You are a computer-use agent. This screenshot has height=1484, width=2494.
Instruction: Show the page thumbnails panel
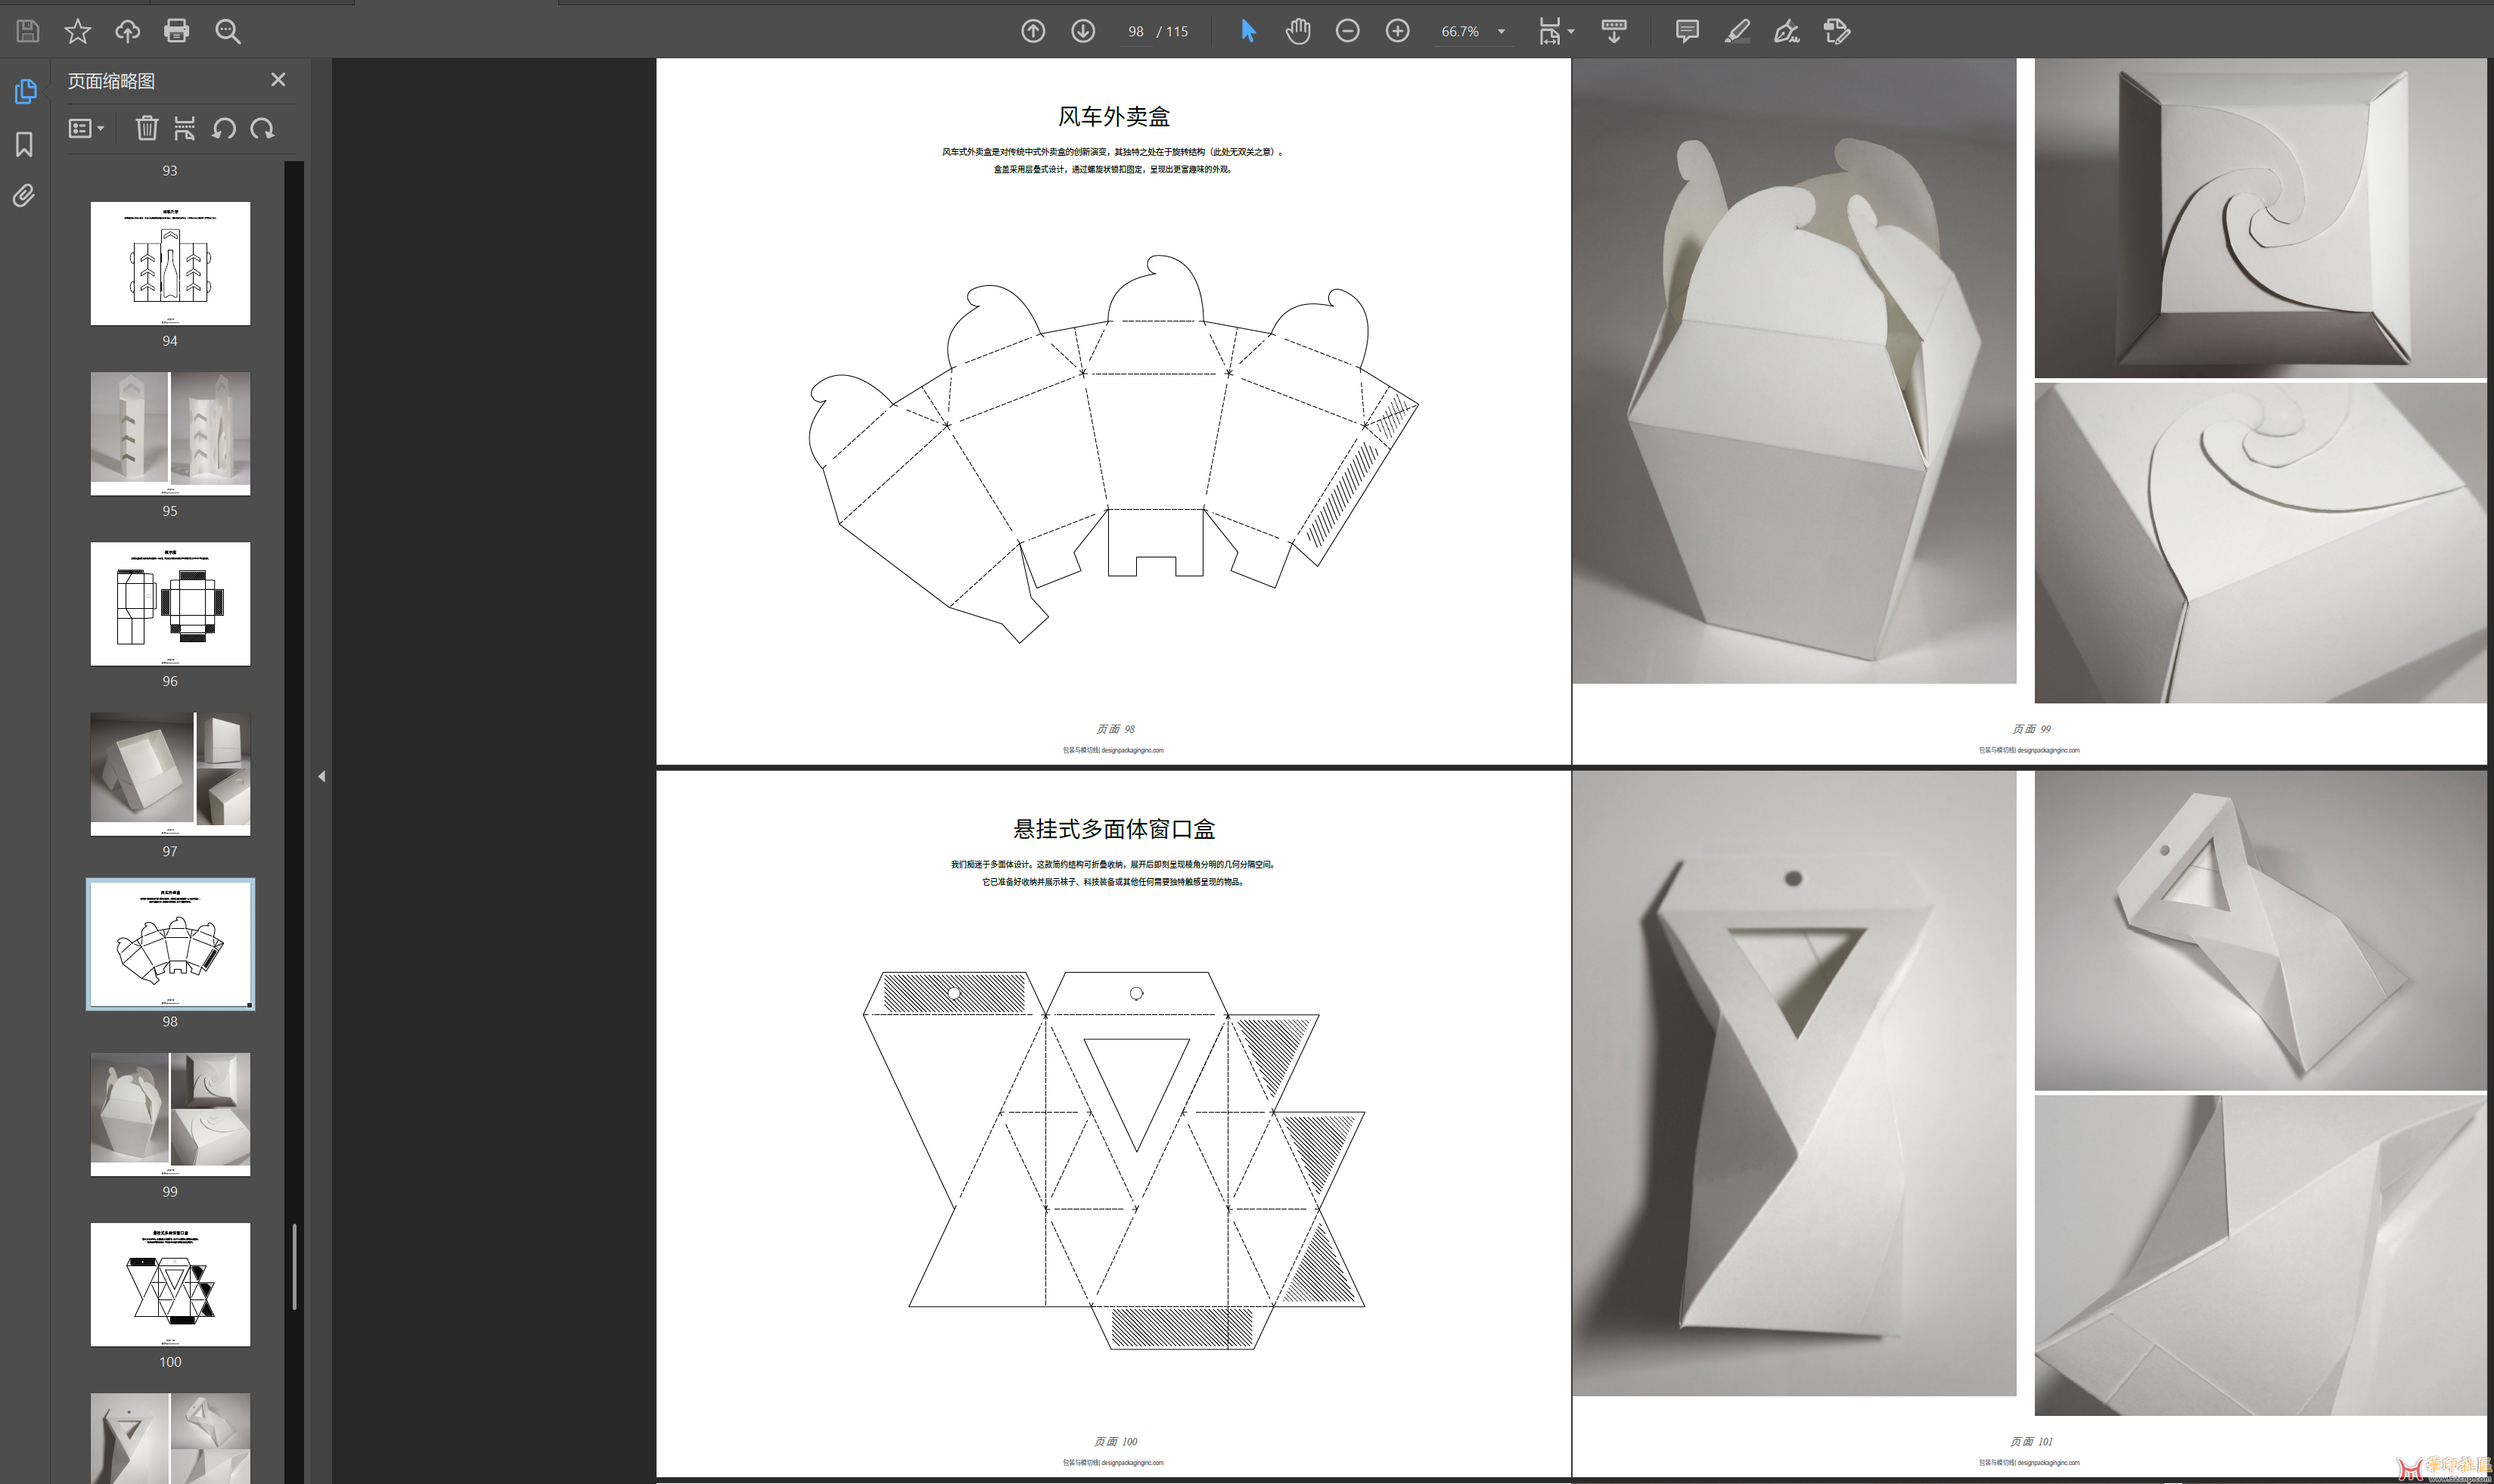coord(25,91)
